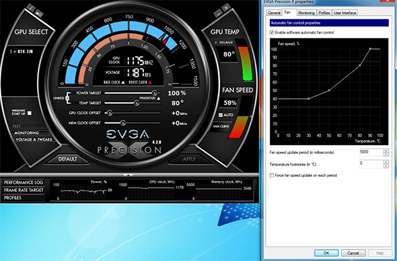
Task: Select the Fan tab in properties
Action: [287, 12]
